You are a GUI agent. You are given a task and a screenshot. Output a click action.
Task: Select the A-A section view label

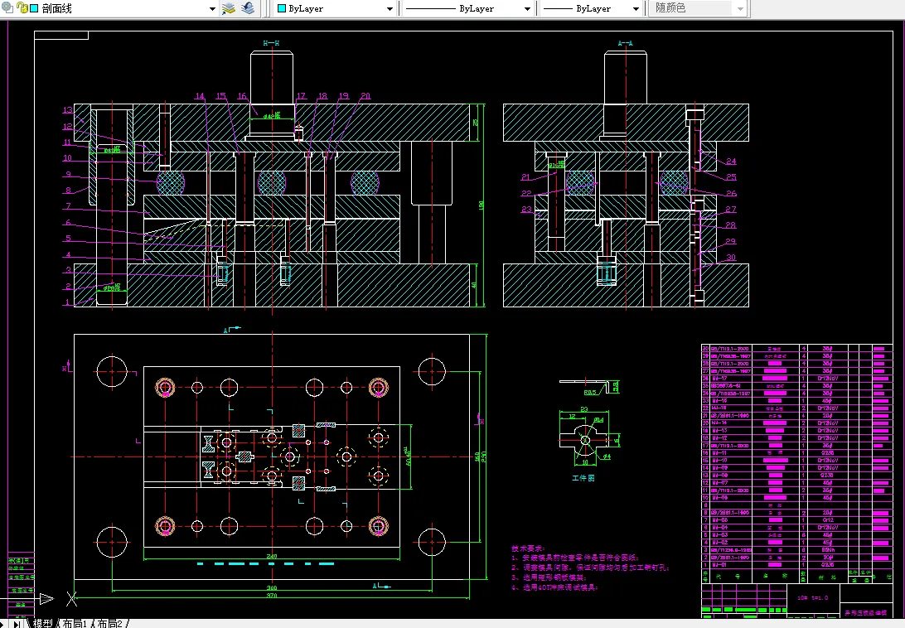[625, 42]
